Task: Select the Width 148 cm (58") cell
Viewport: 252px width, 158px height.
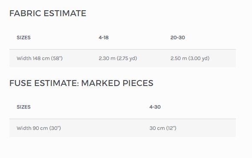Action: coord(40,58)
